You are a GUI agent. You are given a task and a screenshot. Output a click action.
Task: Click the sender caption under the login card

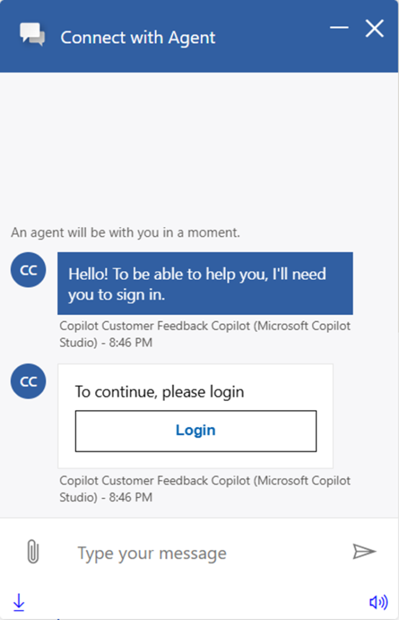point(205,489)
